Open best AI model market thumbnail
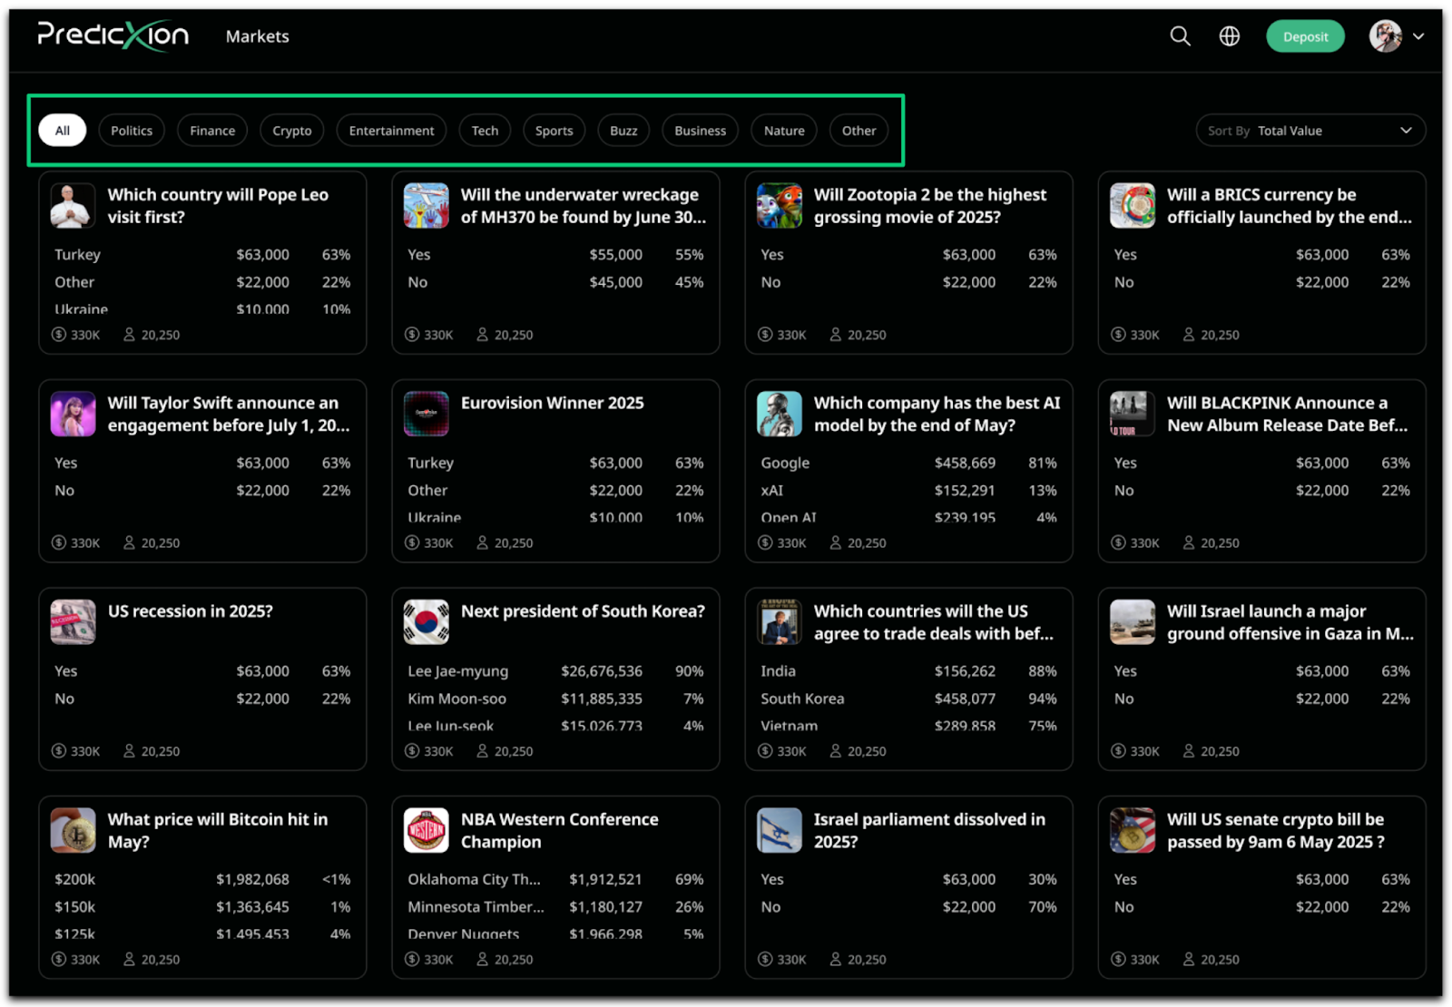 (x=779, y=414)
